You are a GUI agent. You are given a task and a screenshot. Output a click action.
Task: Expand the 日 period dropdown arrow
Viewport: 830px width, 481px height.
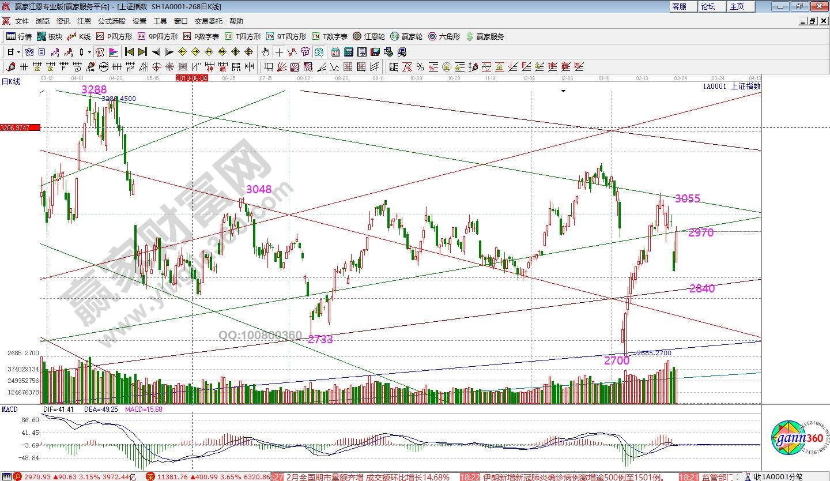tap(19, 52)
